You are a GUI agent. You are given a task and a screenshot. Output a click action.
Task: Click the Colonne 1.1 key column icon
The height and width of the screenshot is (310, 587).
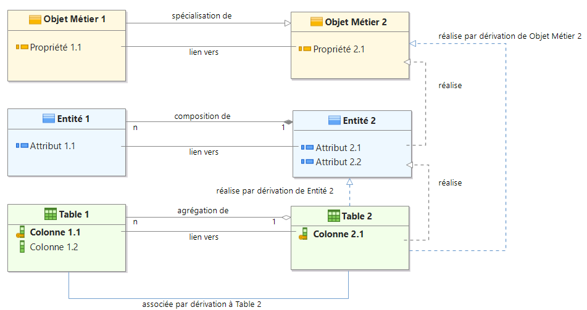click(22, 233)
